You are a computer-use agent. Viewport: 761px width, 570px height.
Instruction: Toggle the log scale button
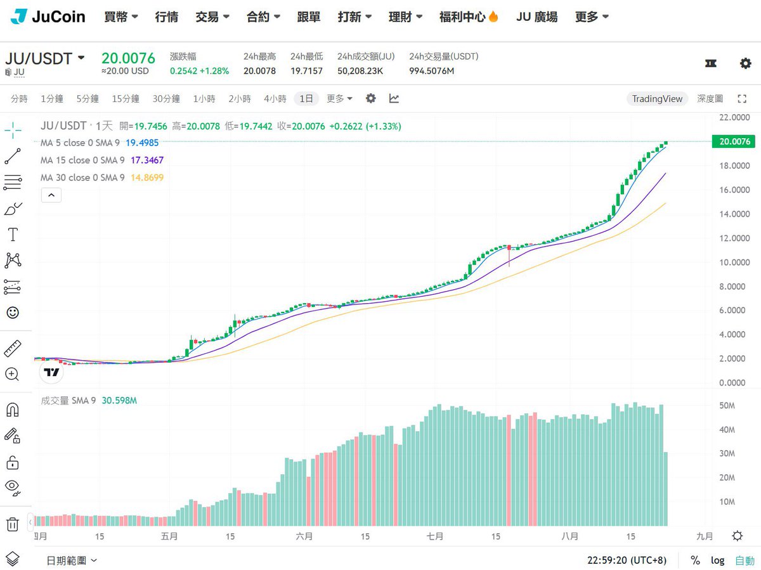click(717, 560)
